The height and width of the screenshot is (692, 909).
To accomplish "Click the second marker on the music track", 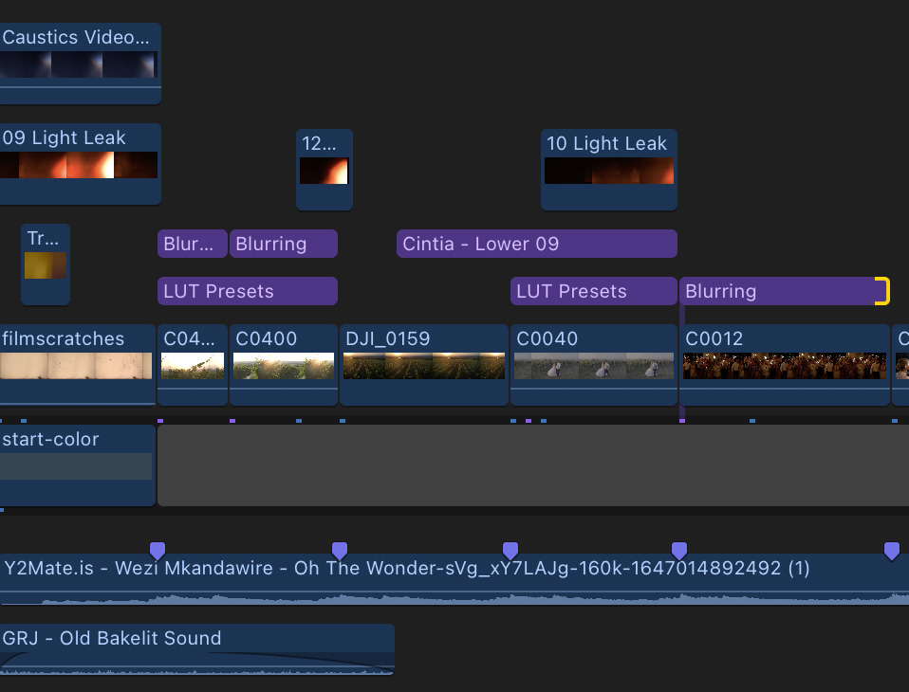I will pyautogui.click(x=340, y=551).
